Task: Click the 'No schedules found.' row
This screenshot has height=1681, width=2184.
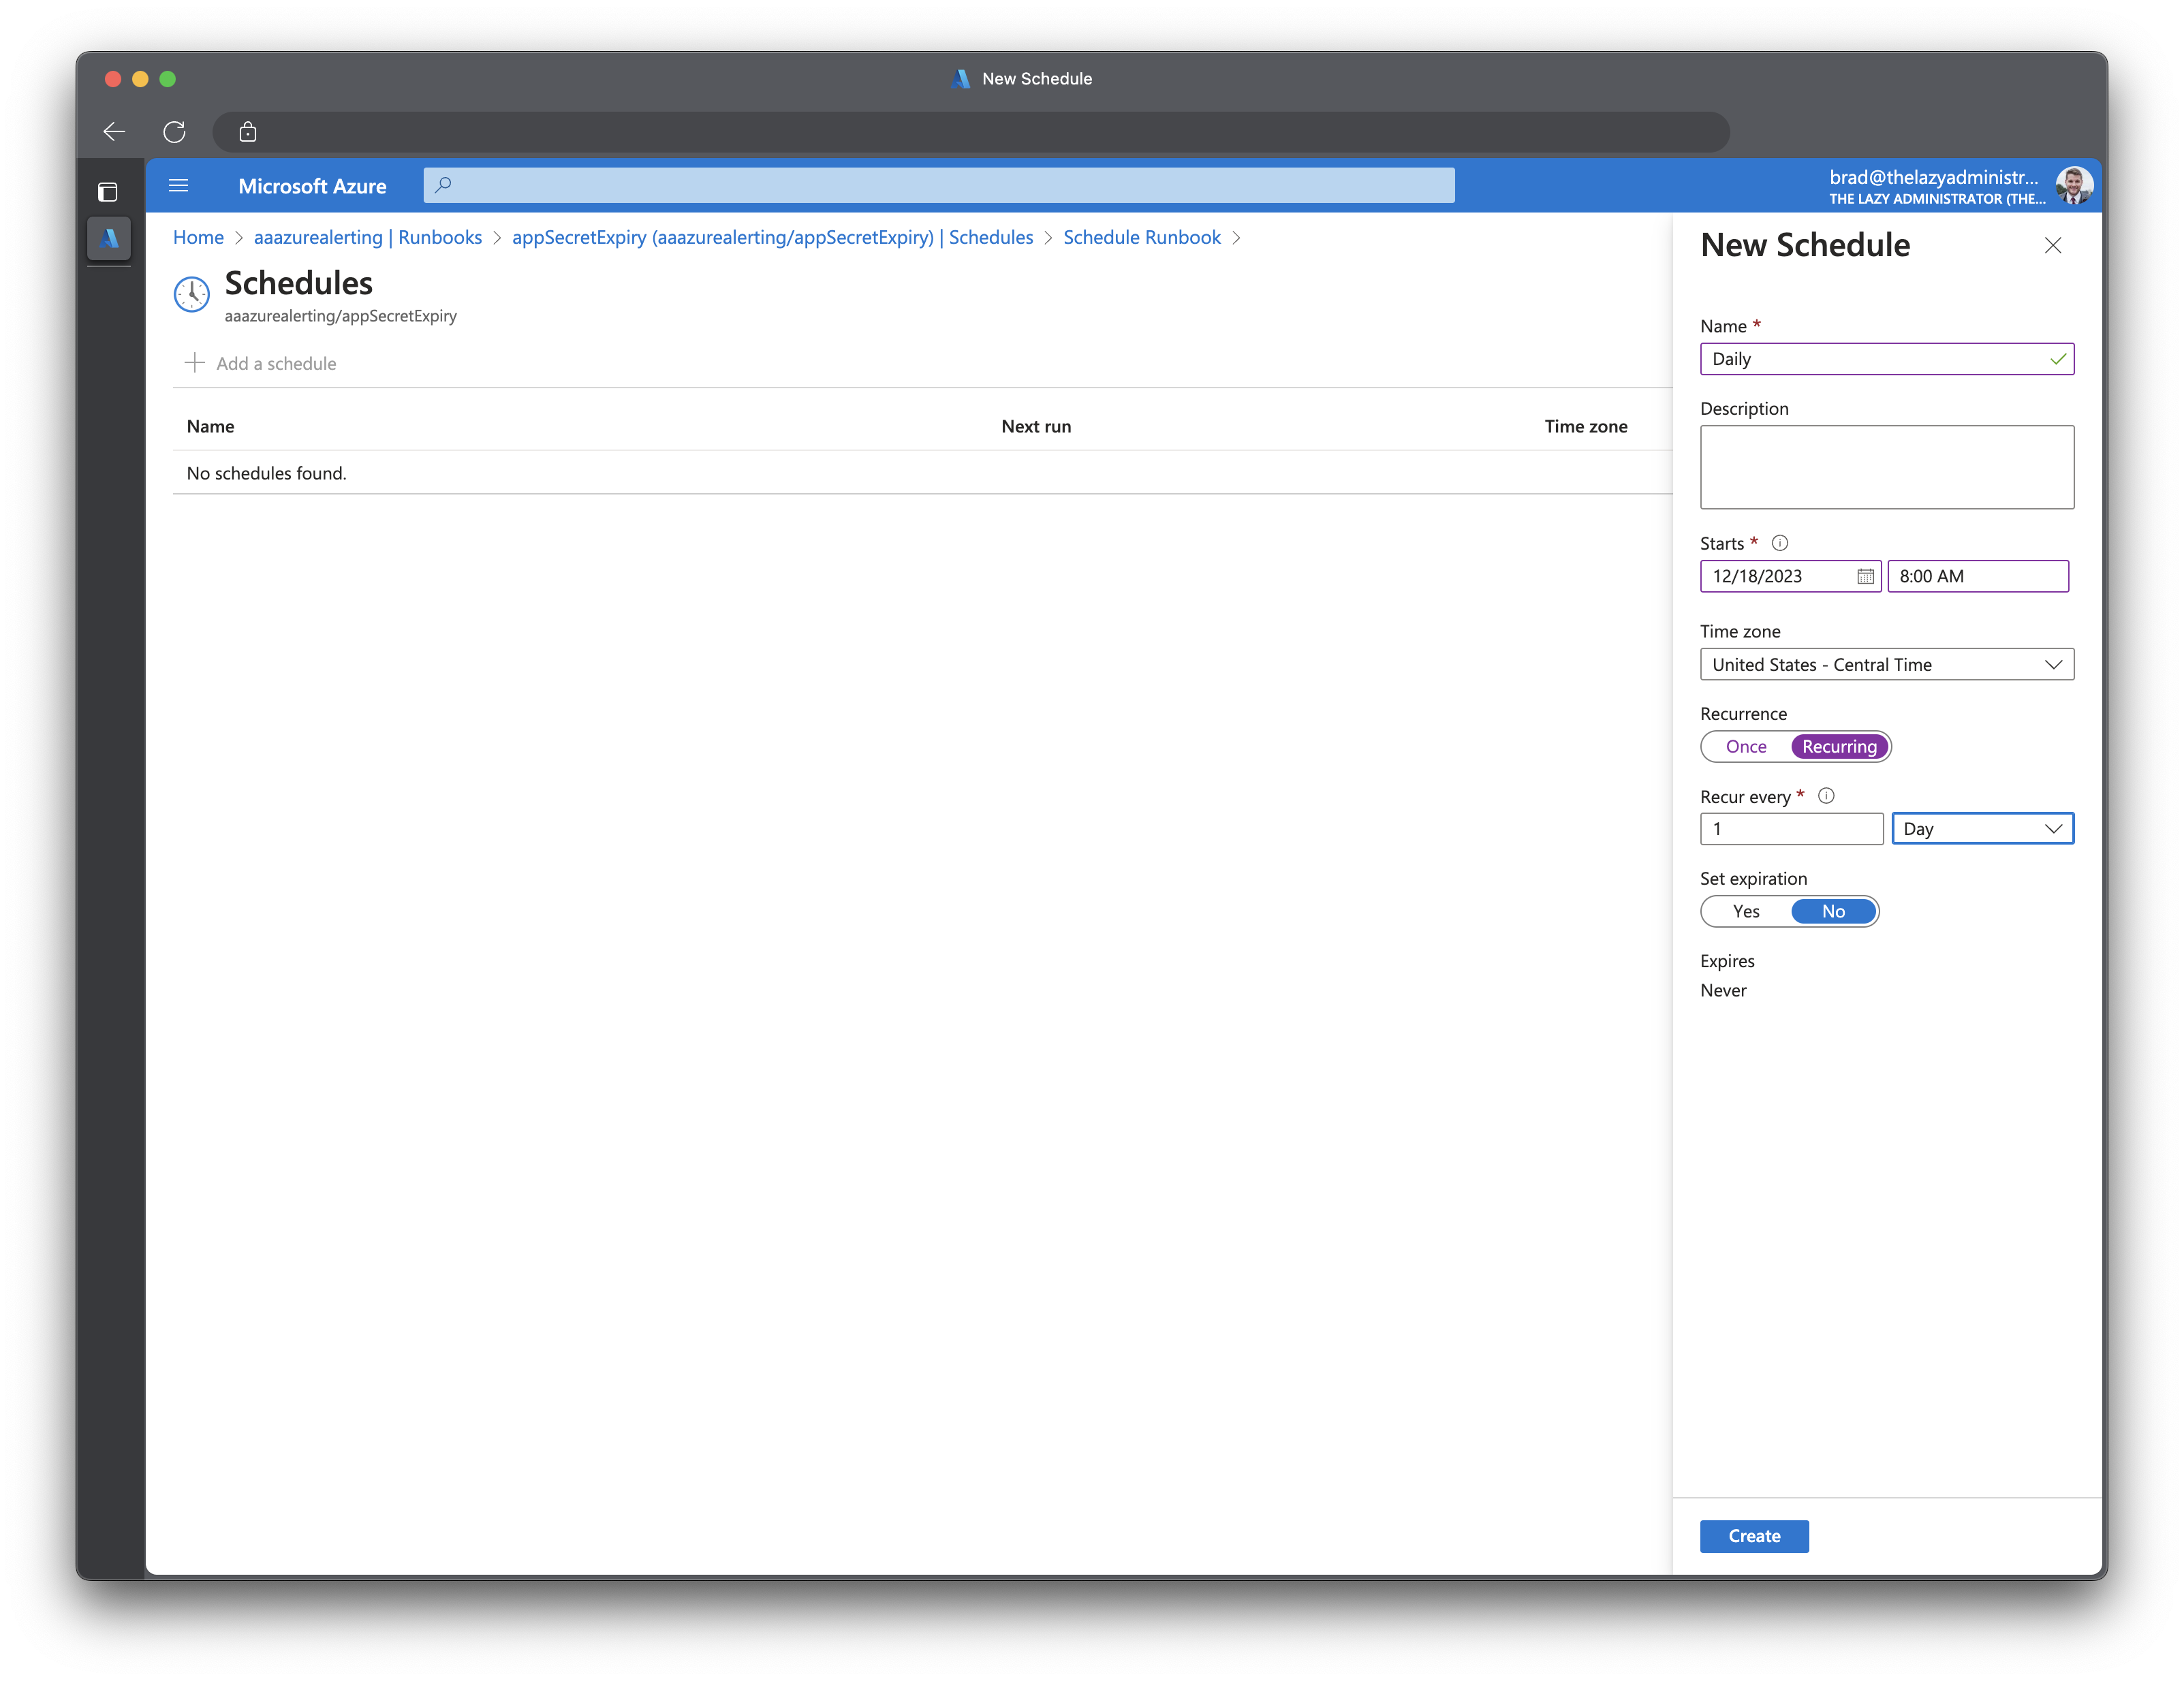Action: pyautogui.click(x=922, y=473)
